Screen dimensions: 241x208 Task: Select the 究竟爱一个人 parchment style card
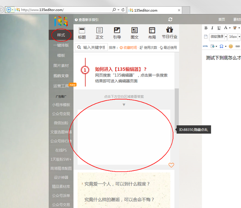124,190
